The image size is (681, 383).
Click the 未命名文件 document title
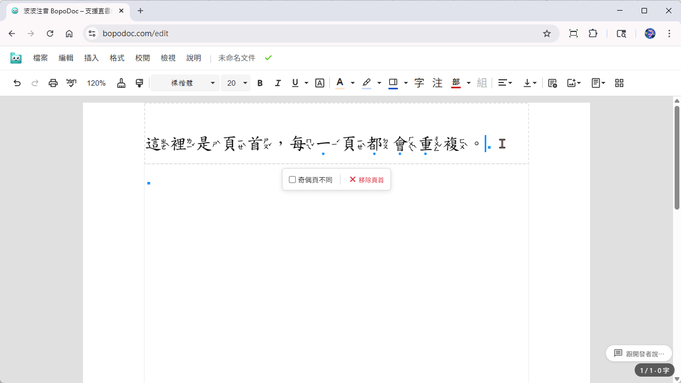tap(237, 58)
